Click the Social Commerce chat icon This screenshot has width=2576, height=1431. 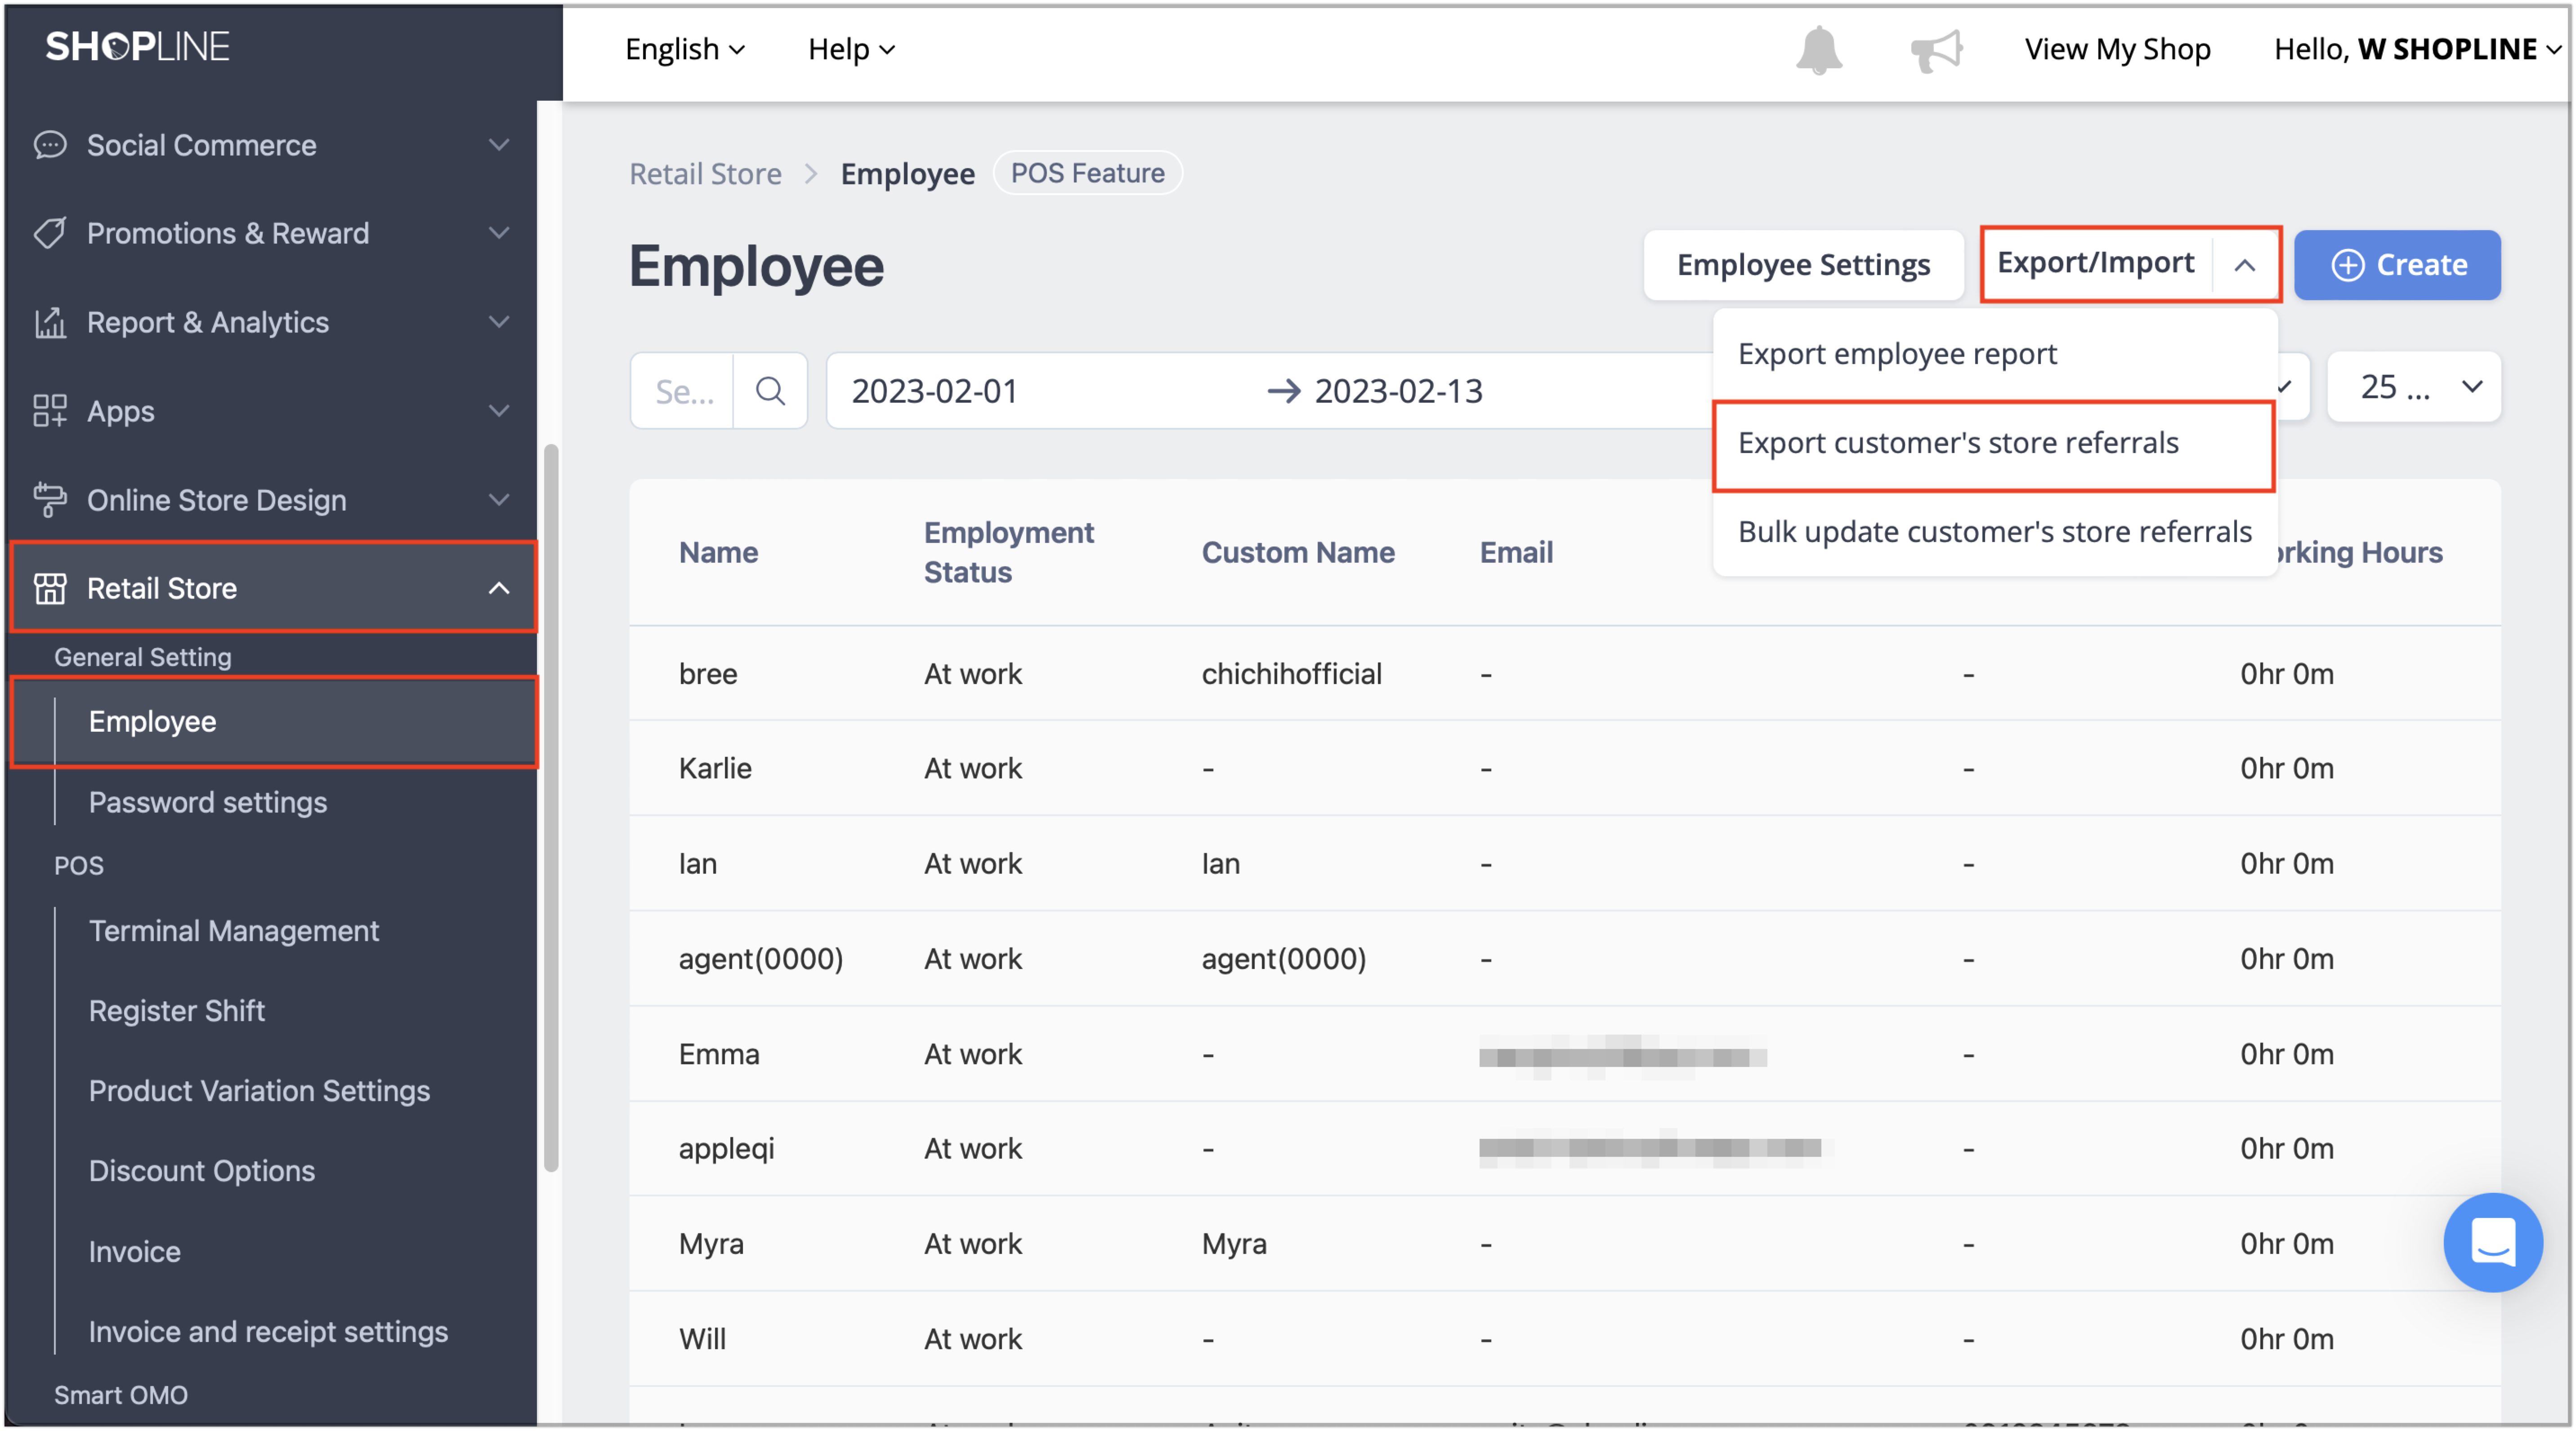(x=50, y=145)
